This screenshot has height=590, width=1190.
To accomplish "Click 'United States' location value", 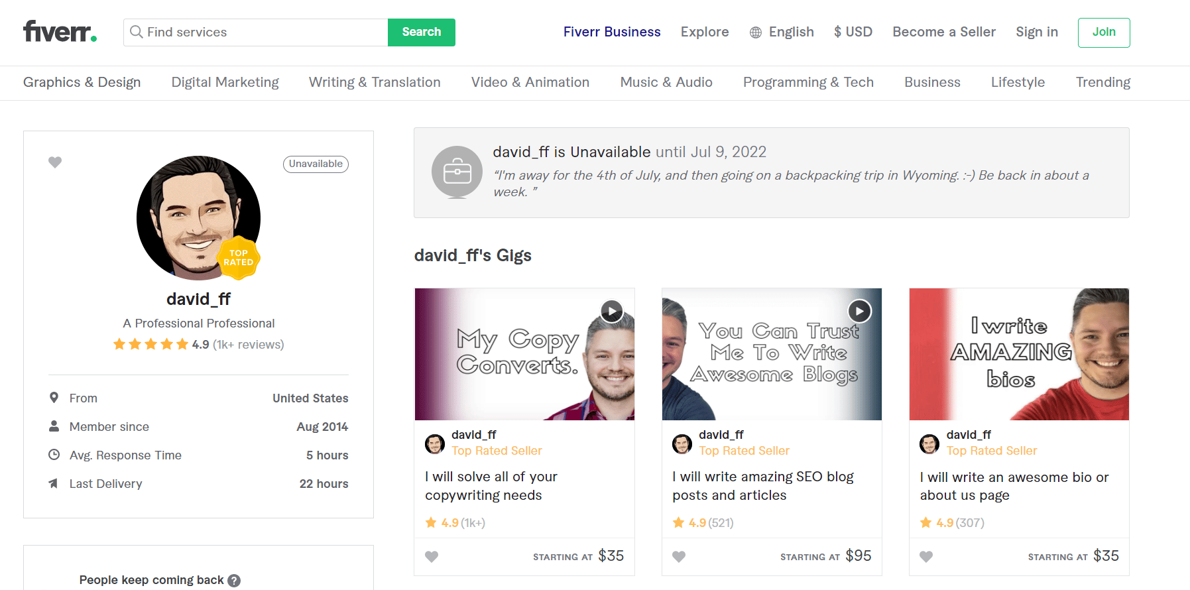I will (x=310, y=398).
